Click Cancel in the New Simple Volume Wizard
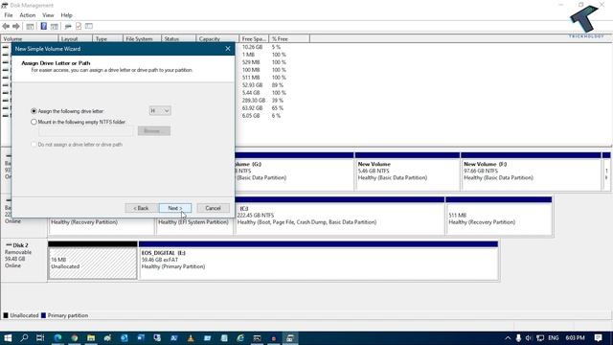Viewport: 613px width, 345px height. pyautogui.click(x=213, y=208)
